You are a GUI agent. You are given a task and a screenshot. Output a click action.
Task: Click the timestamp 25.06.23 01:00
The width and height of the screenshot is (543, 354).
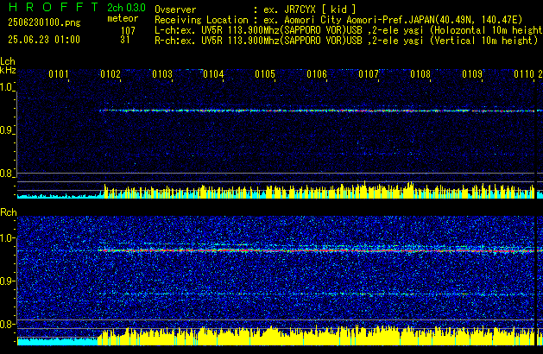pyautogui.click(x=44, y=40)
